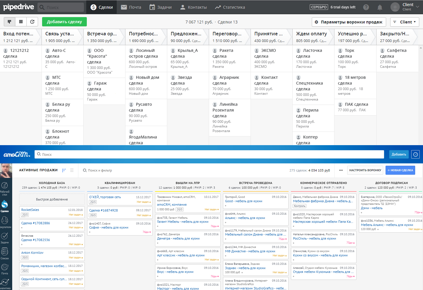Click person icon on Ласточка сделка
Image resolution: width=423 pixels, height=290 pixels.
pyautogui.click(x=298, y=50)
